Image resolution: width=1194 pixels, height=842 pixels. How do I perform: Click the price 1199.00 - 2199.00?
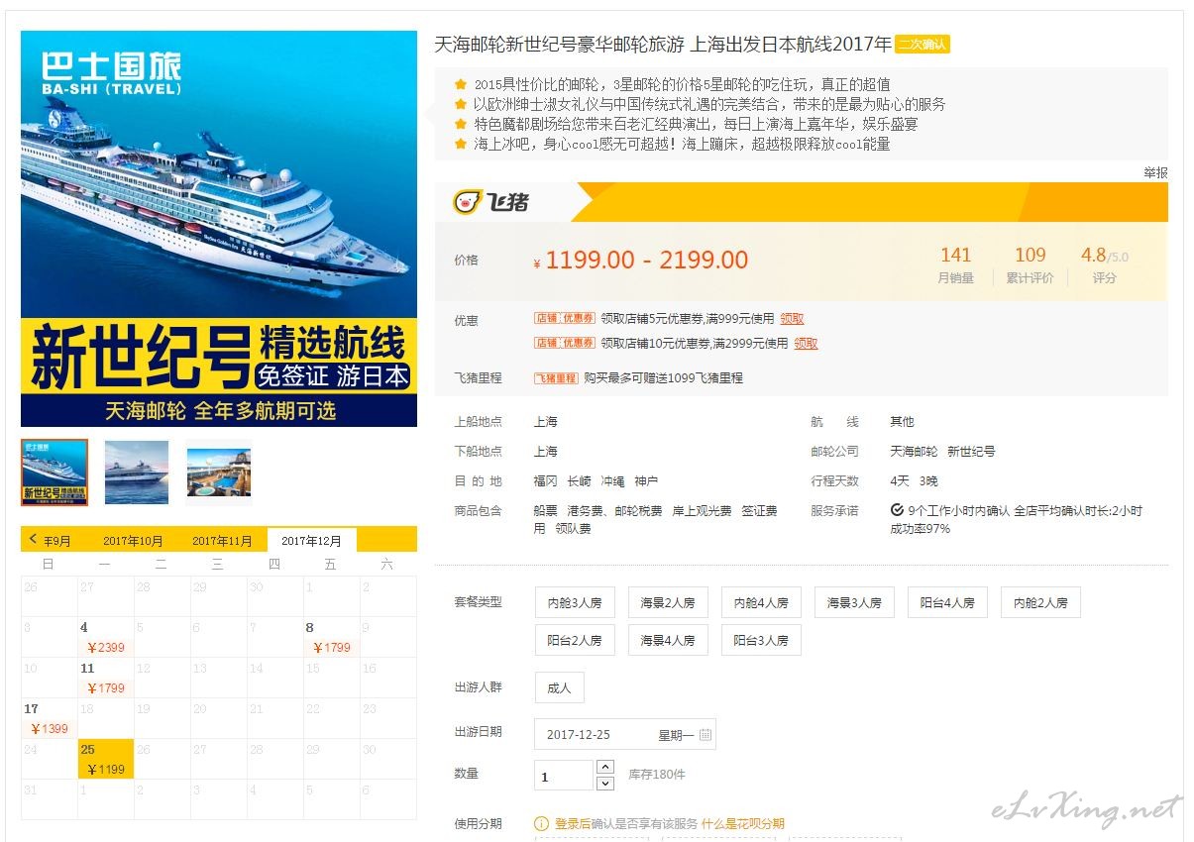coord(647,261)
